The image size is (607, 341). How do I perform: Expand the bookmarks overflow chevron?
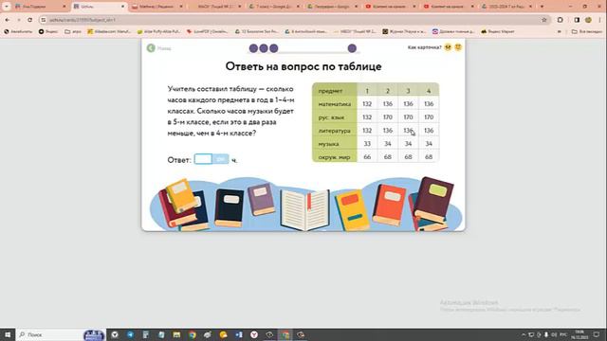coord(559,31)
